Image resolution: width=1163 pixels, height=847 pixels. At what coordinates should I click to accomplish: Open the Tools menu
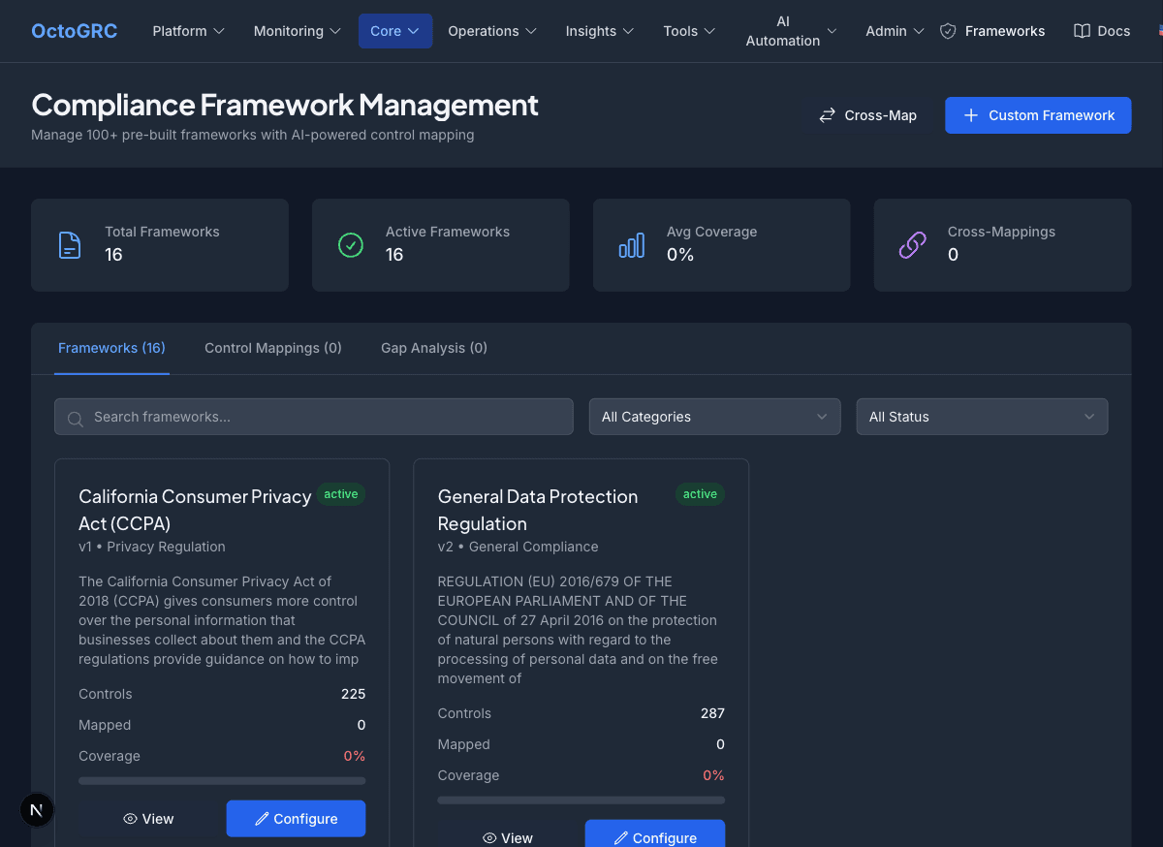689,31
